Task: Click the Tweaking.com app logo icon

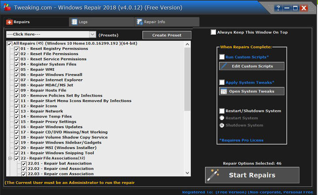Action: [7, 7]
